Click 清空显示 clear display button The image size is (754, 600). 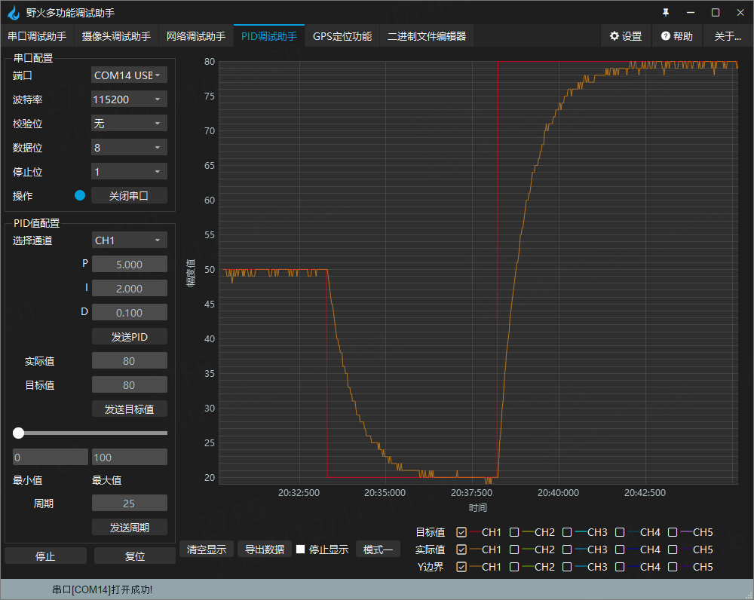207,549
